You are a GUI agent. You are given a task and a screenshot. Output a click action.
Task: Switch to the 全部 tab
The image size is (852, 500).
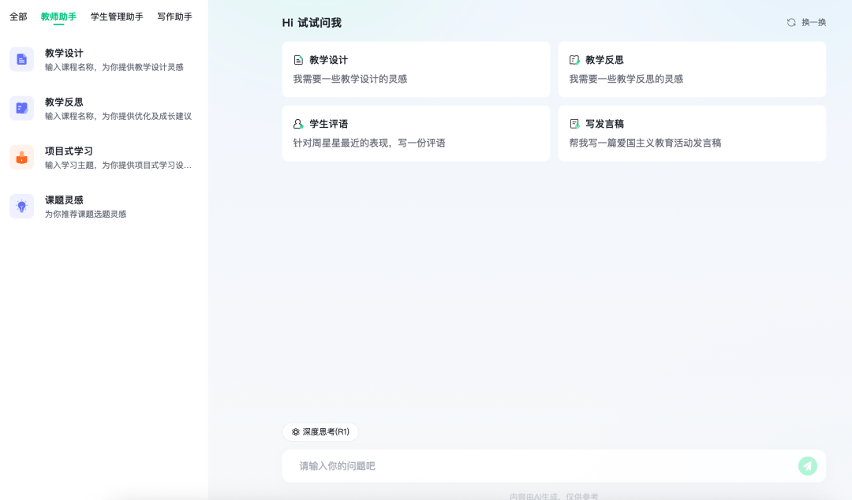pyautogui.click(x=18, y=17)
